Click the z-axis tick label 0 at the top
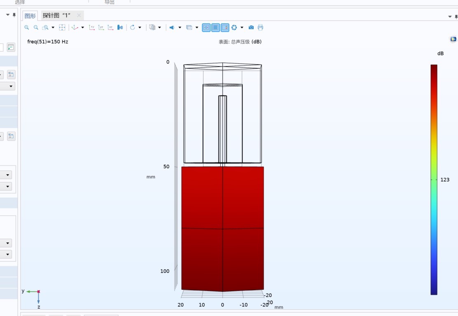The height and width of the screenshot is (316, 458). 168,62
